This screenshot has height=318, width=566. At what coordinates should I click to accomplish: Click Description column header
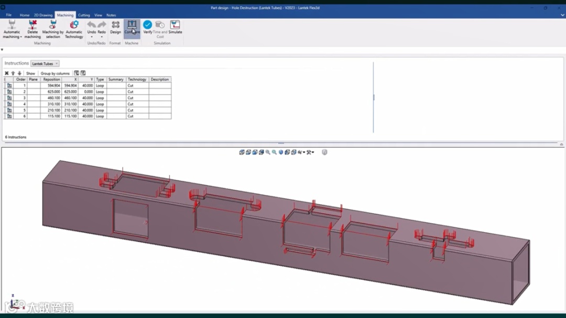click(x=160, y=79)
